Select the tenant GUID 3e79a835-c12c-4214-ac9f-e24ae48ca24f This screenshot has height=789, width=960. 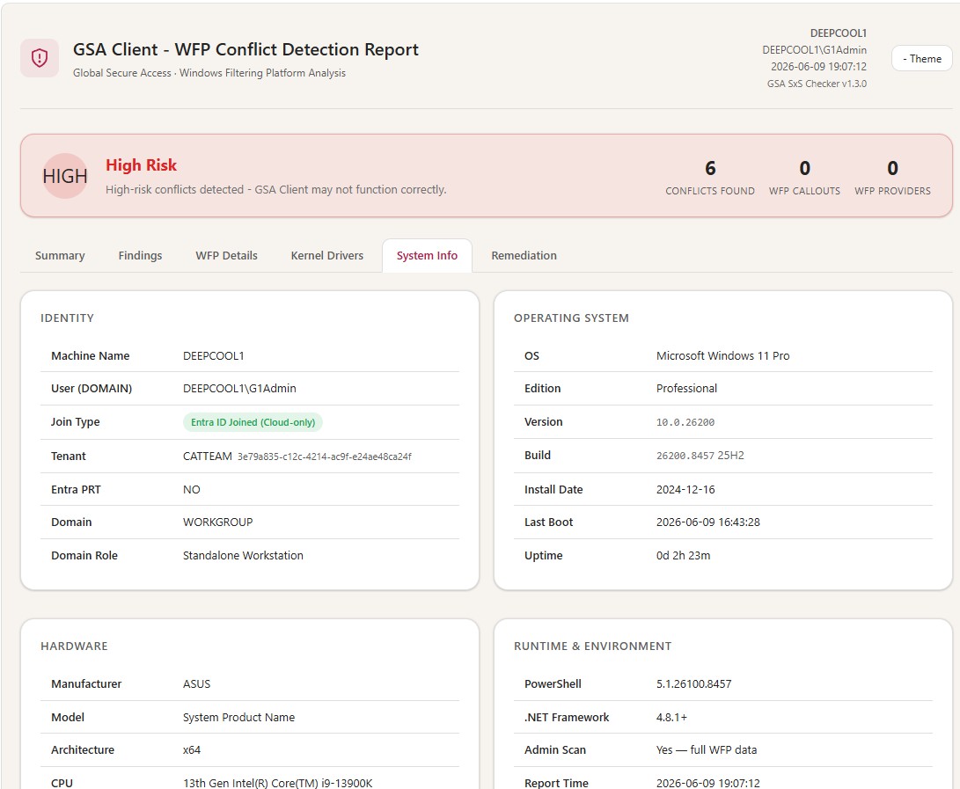coord(325,457)
